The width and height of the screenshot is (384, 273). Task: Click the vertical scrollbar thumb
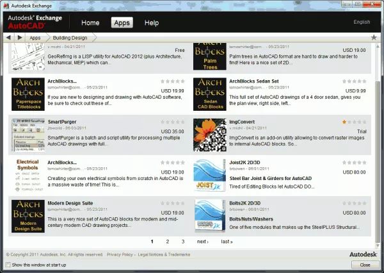pos(378,161)
